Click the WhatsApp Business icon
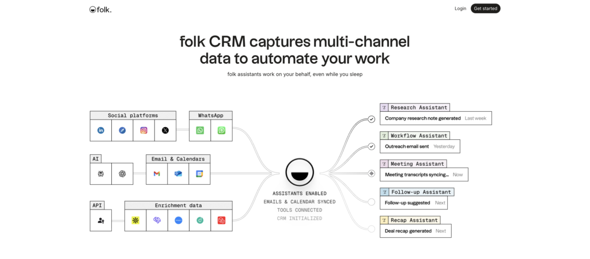The height and width of the screenshot is (259, 590). pos(221,131)
